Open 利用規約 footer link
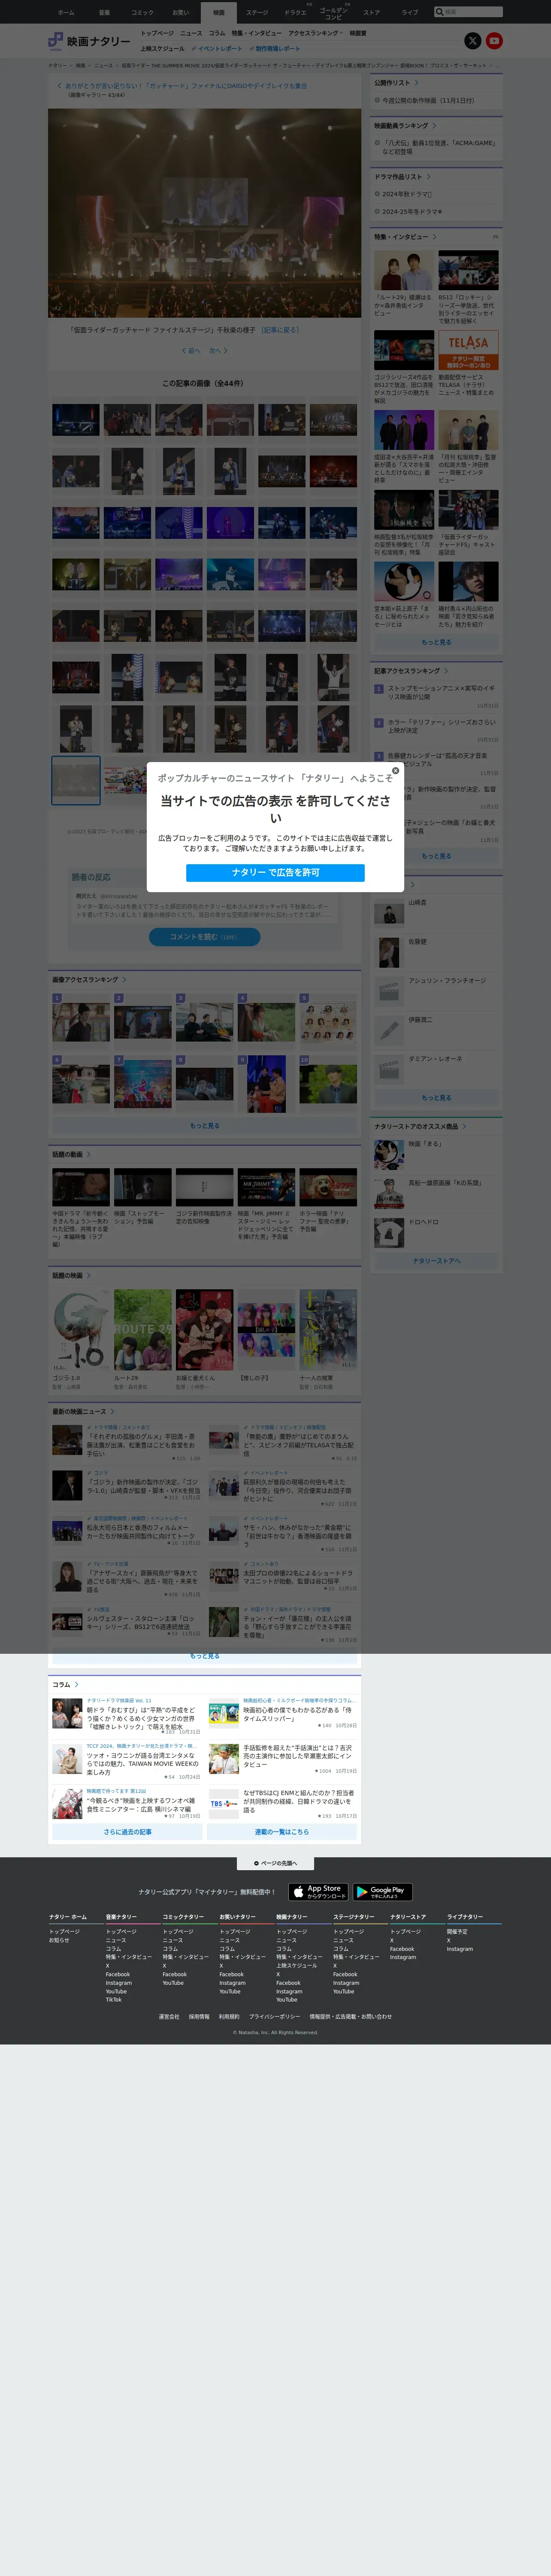Screen dimensions: 551x2576 click(229, 2016)
